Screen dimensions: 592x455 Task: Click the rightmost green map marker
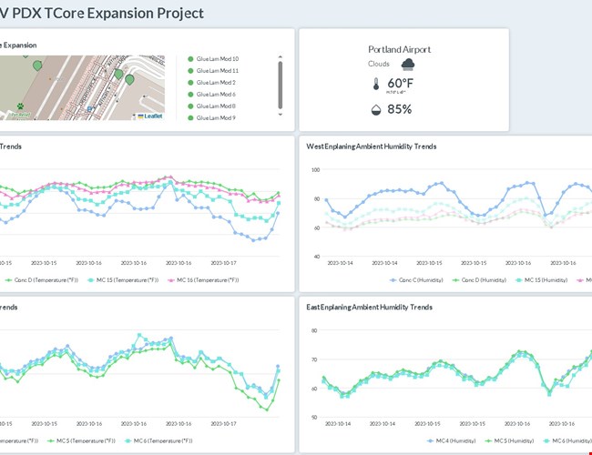point(130,79)
